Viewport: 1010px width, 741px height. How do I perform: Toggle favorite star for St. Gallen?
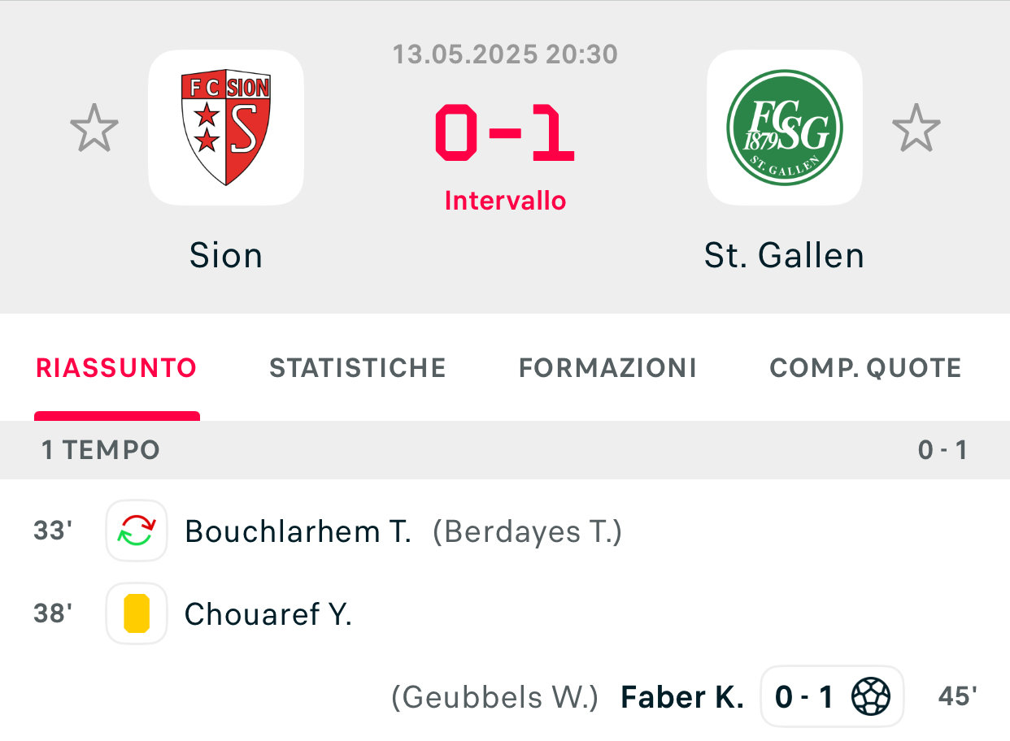[916, 128]
